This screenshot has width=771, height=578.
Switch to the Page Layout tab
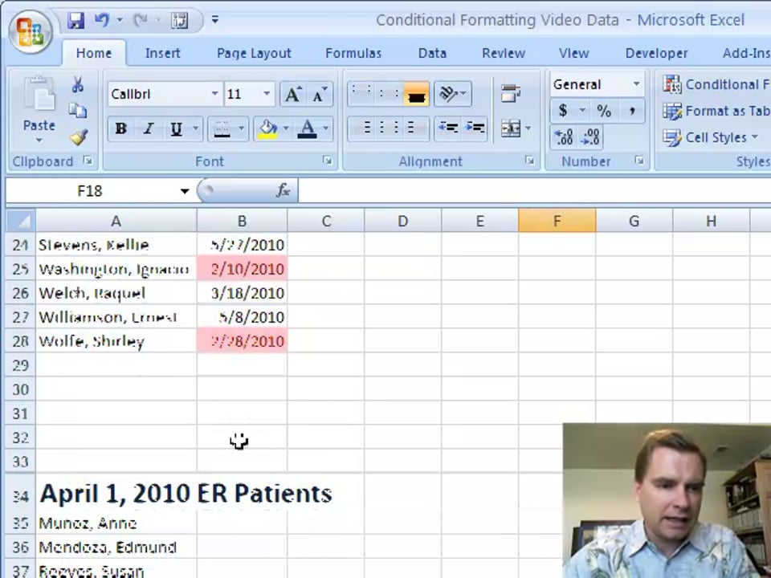point(255,53)
